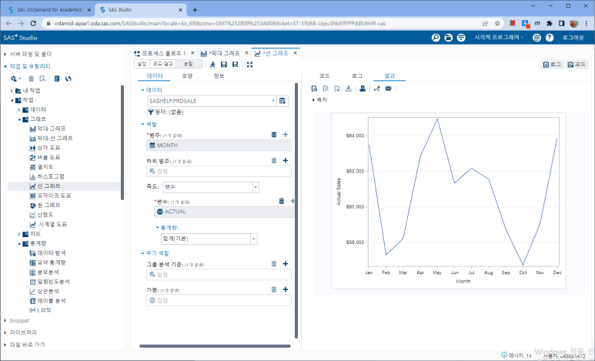Screen dimensions: 595x361
Task: Refresh the tasks list with refresh icon
Action: [x=69, y=79]
